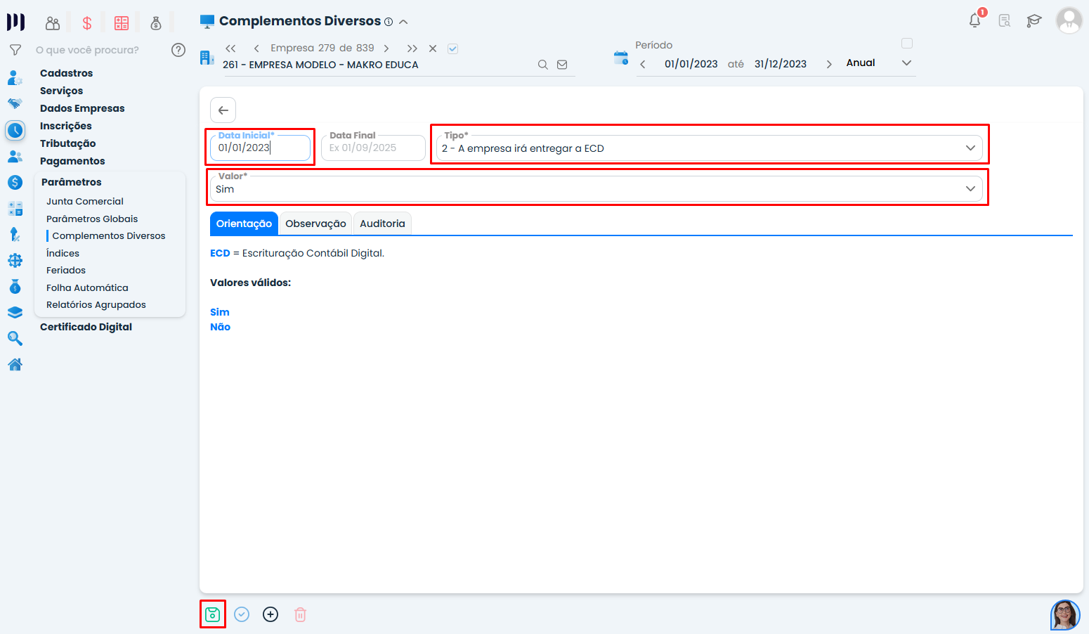1089x634 pixels.
Task: Click the trash delete icon
Action: [x=300, y=614]
